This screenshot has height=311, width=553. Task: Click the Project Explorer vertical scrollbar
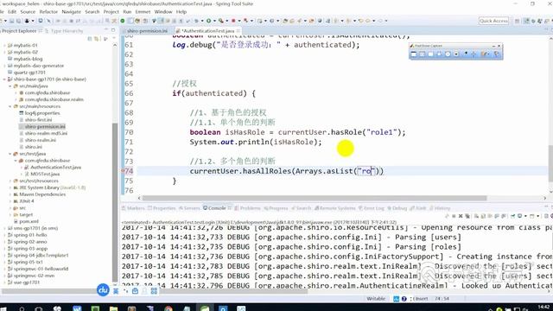coord(115,201)
